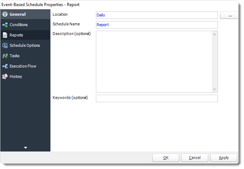This screenshot has height=169, width=244.
Task: Click the Location field containing Daily
Action: click(x=157, y=15)
